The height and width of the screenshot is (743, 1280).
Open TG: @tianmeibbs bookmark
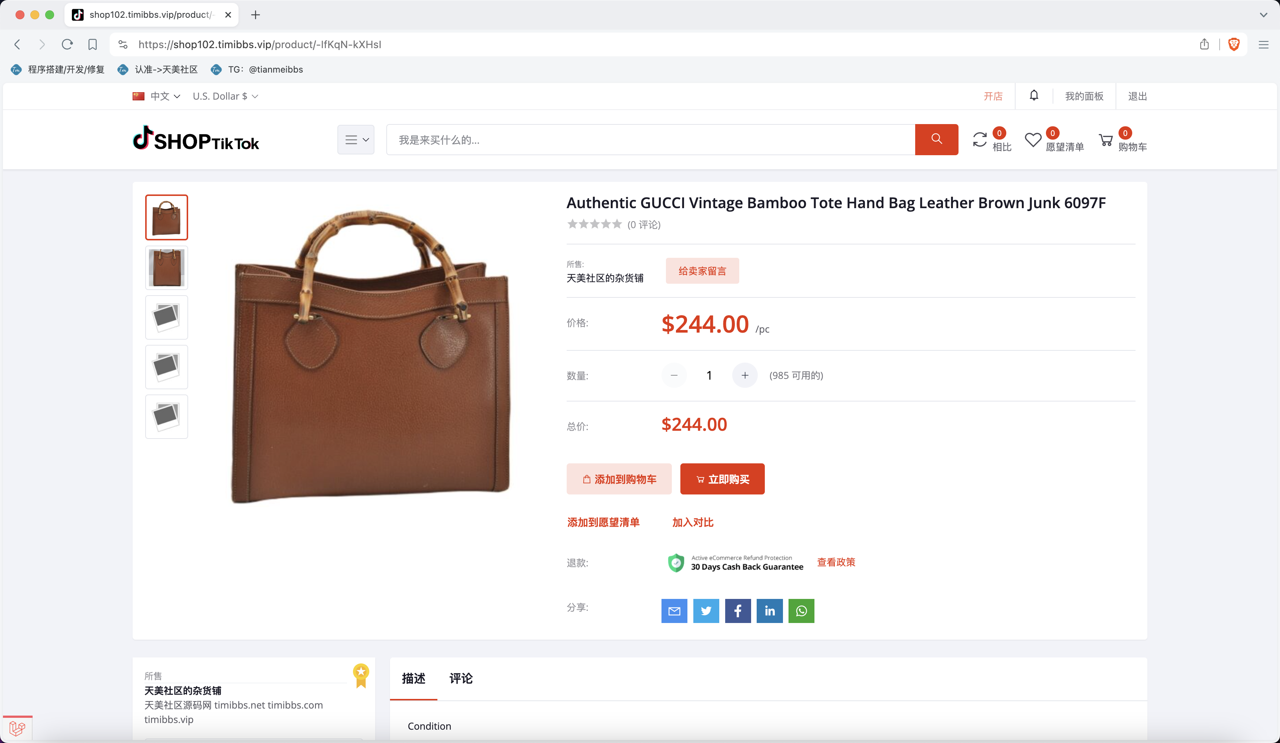tap(257, 70)
